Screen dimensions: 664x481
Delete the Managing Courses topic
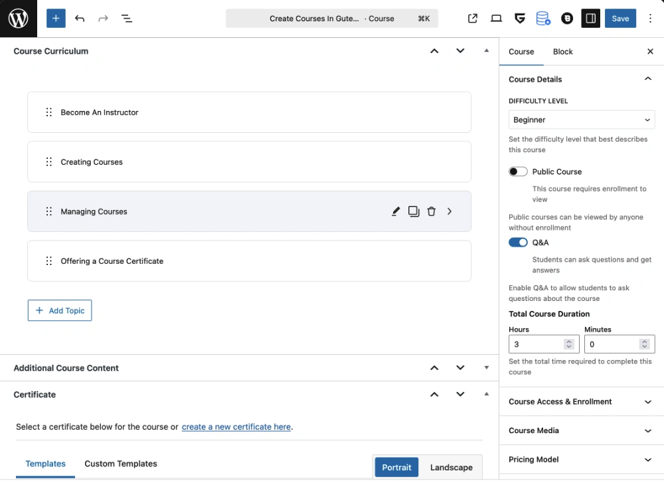(x=432, y=211)
